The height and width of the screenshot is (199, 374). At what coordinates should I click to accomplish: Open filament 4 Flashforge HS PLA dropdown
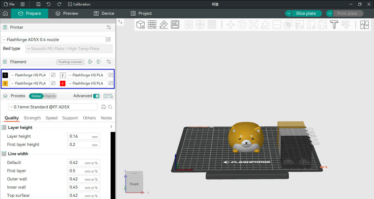pyautogui.click(x=87, y=83)
